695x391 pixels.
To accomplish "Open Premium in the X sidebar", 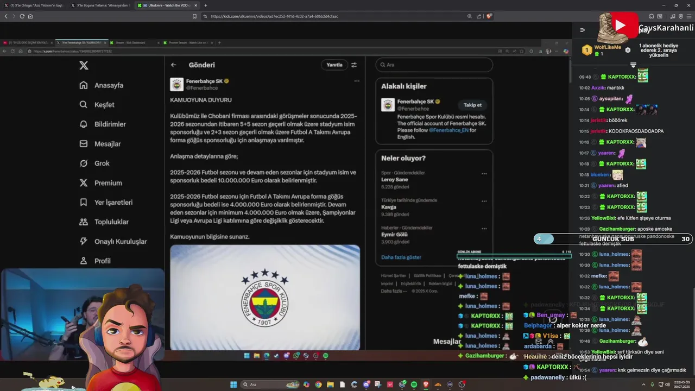I will coord(100,183).
